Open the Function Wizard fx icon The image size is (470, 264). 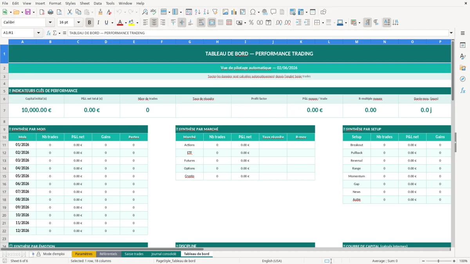[49, 33]
